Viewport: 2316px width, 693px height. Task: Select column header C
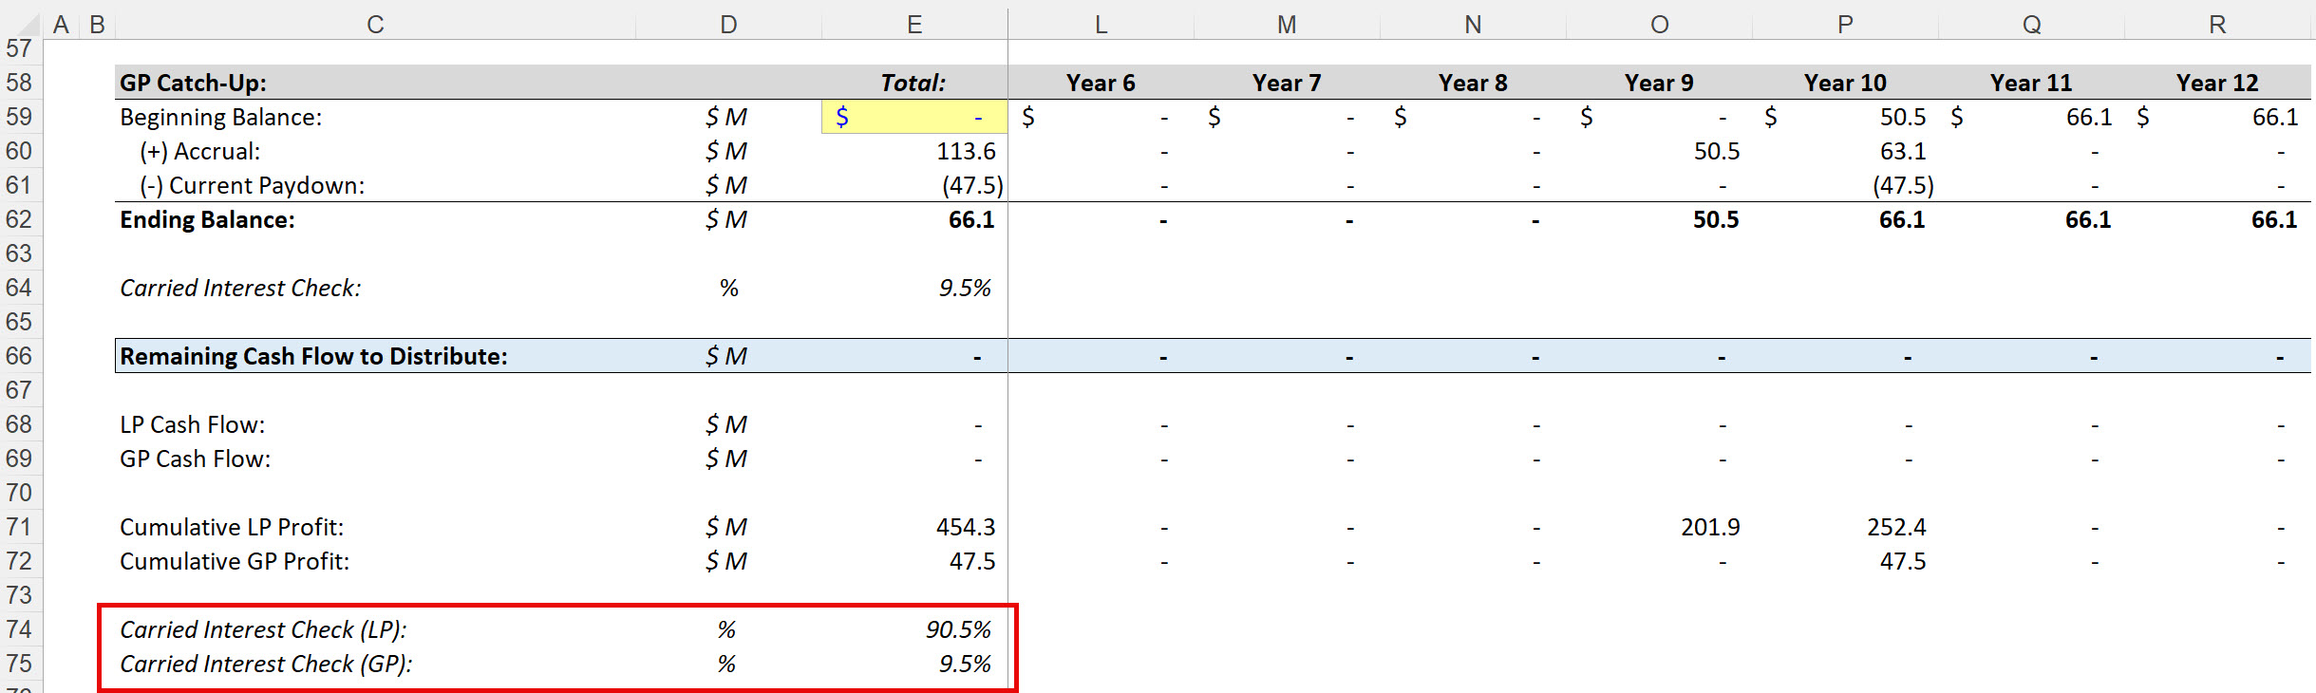click(x=375, y=25)
